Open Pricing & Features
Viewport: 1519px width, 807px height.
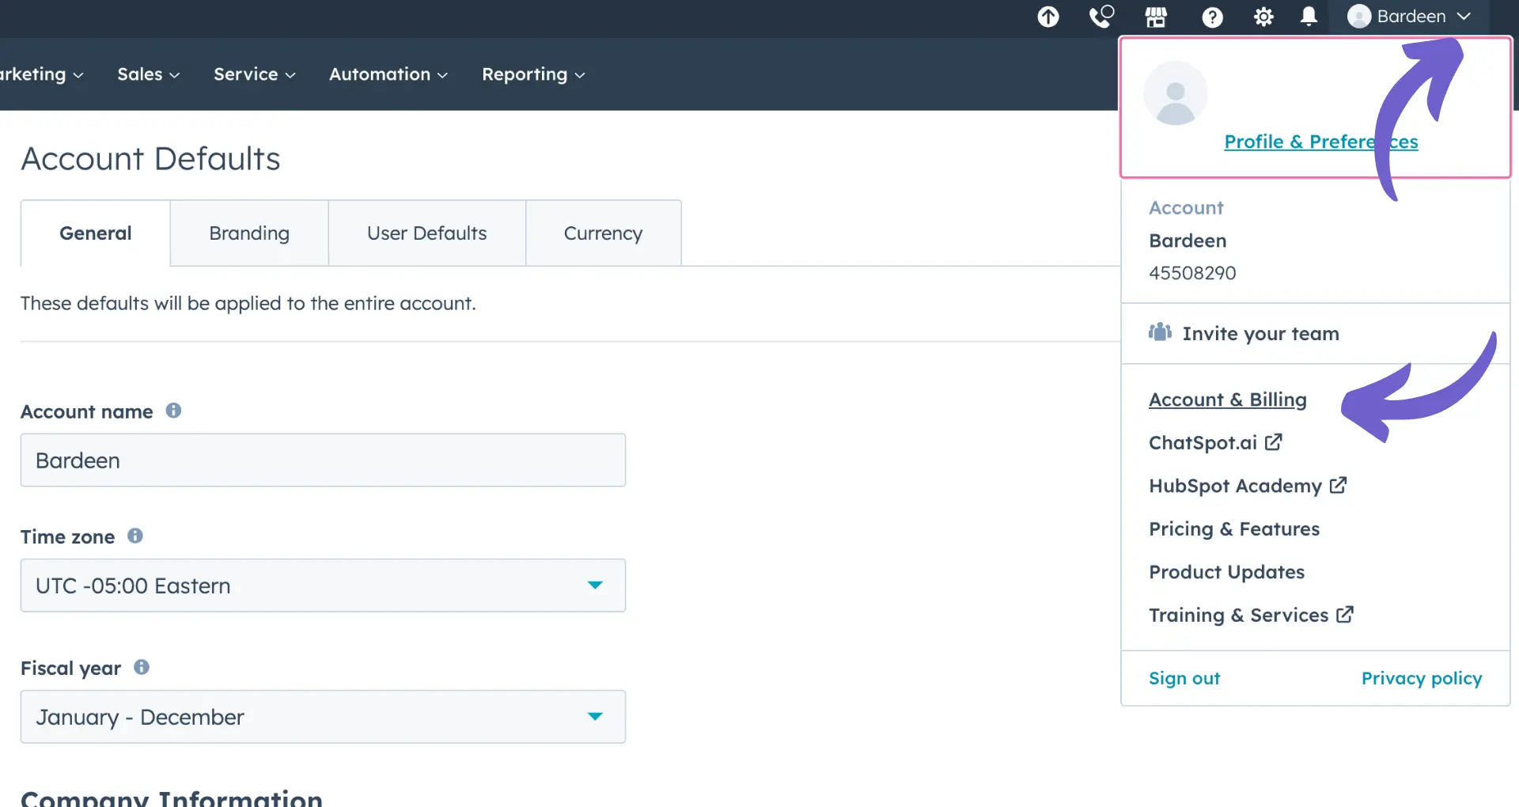[x=1234, y=529]
